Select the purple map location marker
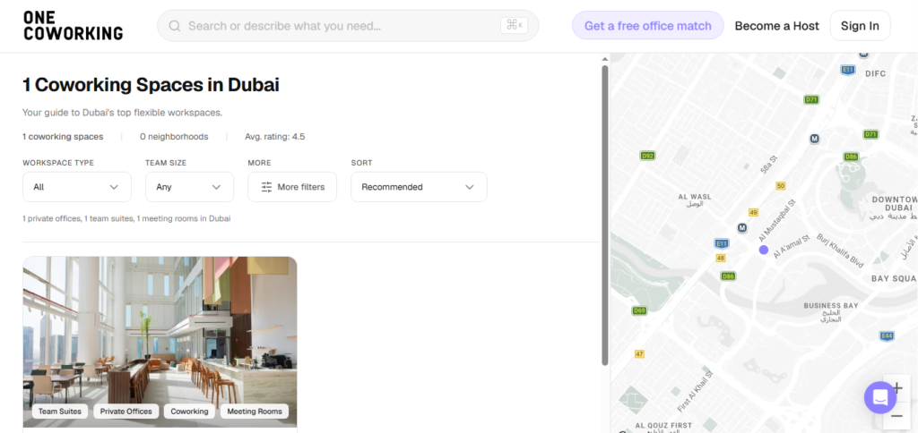This screenshot has width=918, height=433. tap(764, 250)
